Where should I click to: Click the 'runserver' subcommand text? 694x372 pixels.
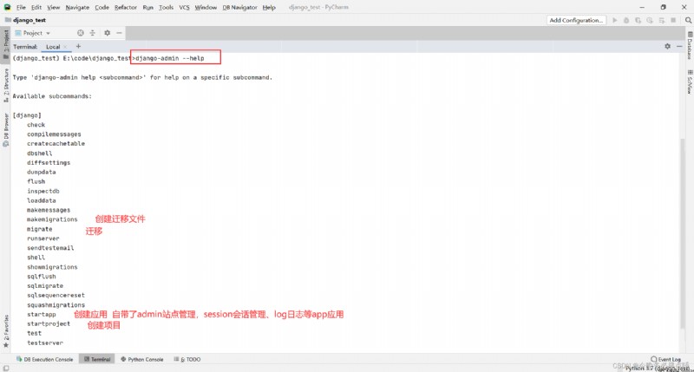(x=43, y=238)
